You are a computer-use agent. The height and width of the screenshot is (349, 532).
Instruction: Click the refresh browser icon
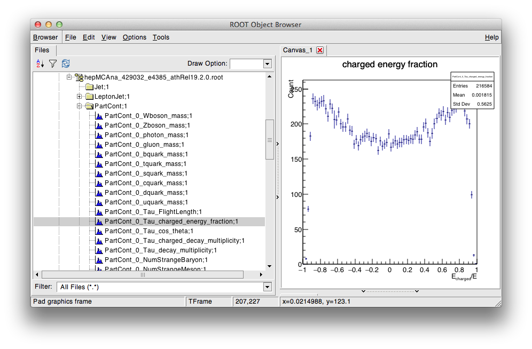click(x=65, y=64)
